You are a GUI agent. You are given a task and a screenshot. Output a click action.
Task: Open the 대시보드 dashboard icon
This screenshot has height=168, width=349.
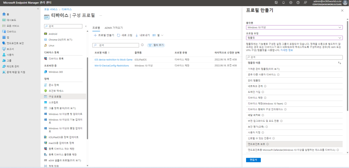coord(4,20)
